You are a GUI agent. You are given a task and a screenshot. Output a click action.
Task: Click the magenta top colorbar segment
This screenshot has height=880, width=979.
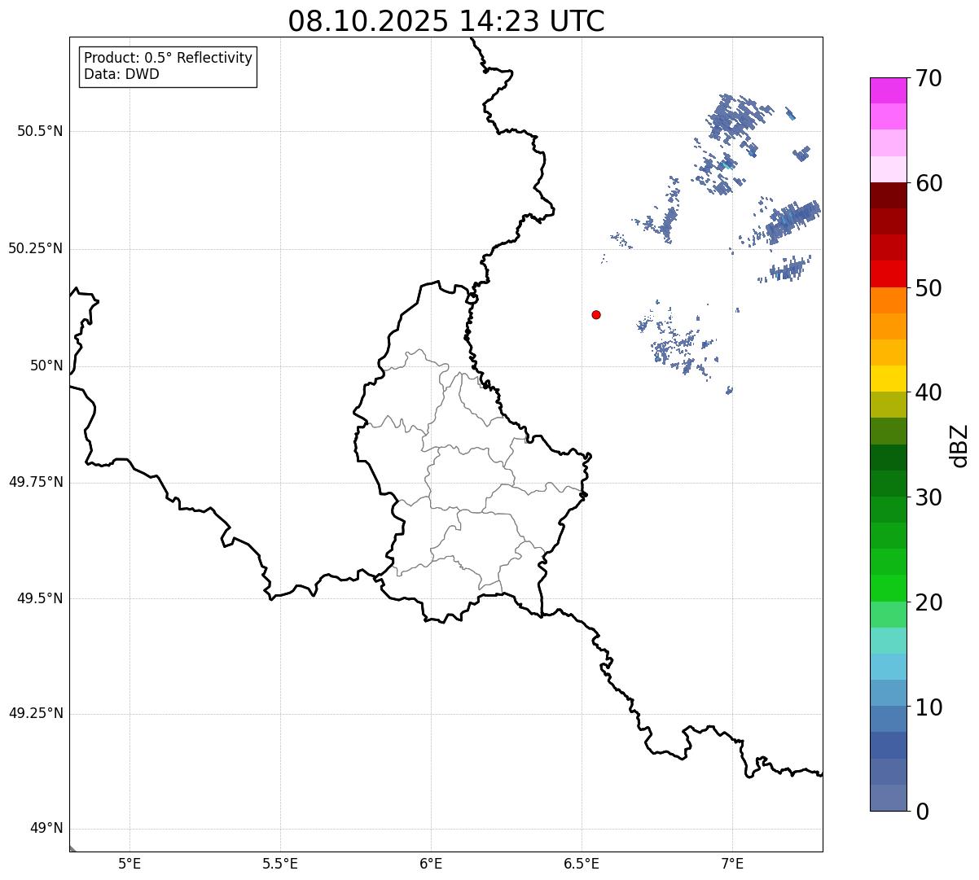click(889, 90)
